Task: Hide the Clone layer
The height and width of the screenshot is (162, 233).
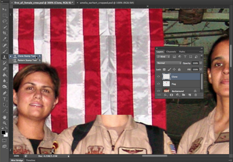Action: pos(158,77)
